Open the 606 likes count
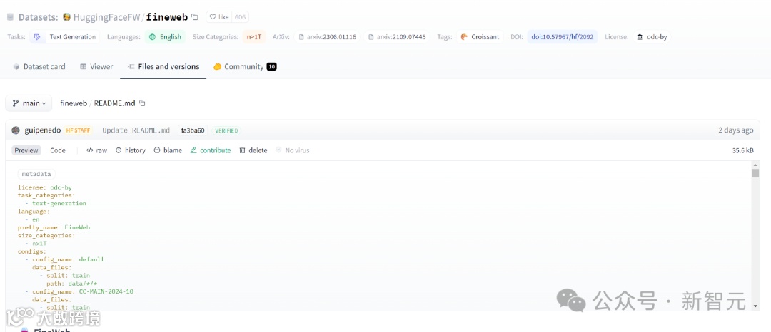Screen dimensions: 771x332 240,17
